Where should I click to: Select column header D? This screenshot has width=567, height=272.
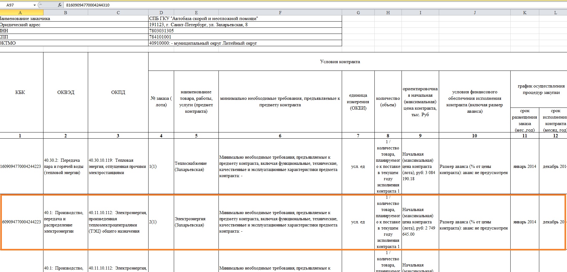pyautogui.click(x=161, y=13)
